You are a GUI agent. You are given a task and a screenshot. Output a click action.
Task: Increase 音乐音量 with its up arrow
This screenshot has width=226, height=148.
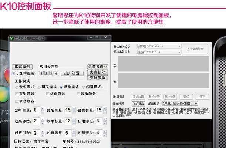[x=74, y=108]
